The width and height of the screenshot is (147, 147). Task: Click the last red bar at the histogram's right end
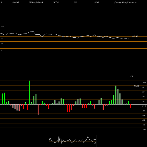click(x=131, y=106)
